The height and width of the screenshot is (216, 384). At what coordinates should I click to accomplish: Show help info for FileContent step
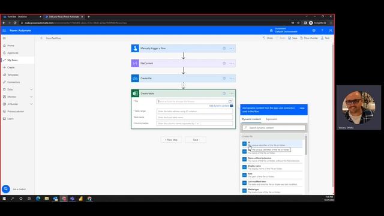(x=224, y=63)
